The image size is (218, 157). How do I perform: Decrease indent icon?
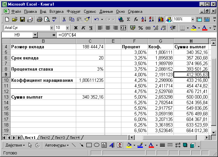pos(173,28)
